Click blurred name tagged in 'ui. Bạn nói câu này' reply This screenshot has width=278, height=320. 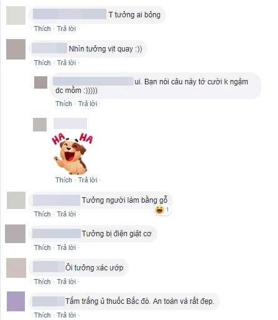[x=93, y=81]
